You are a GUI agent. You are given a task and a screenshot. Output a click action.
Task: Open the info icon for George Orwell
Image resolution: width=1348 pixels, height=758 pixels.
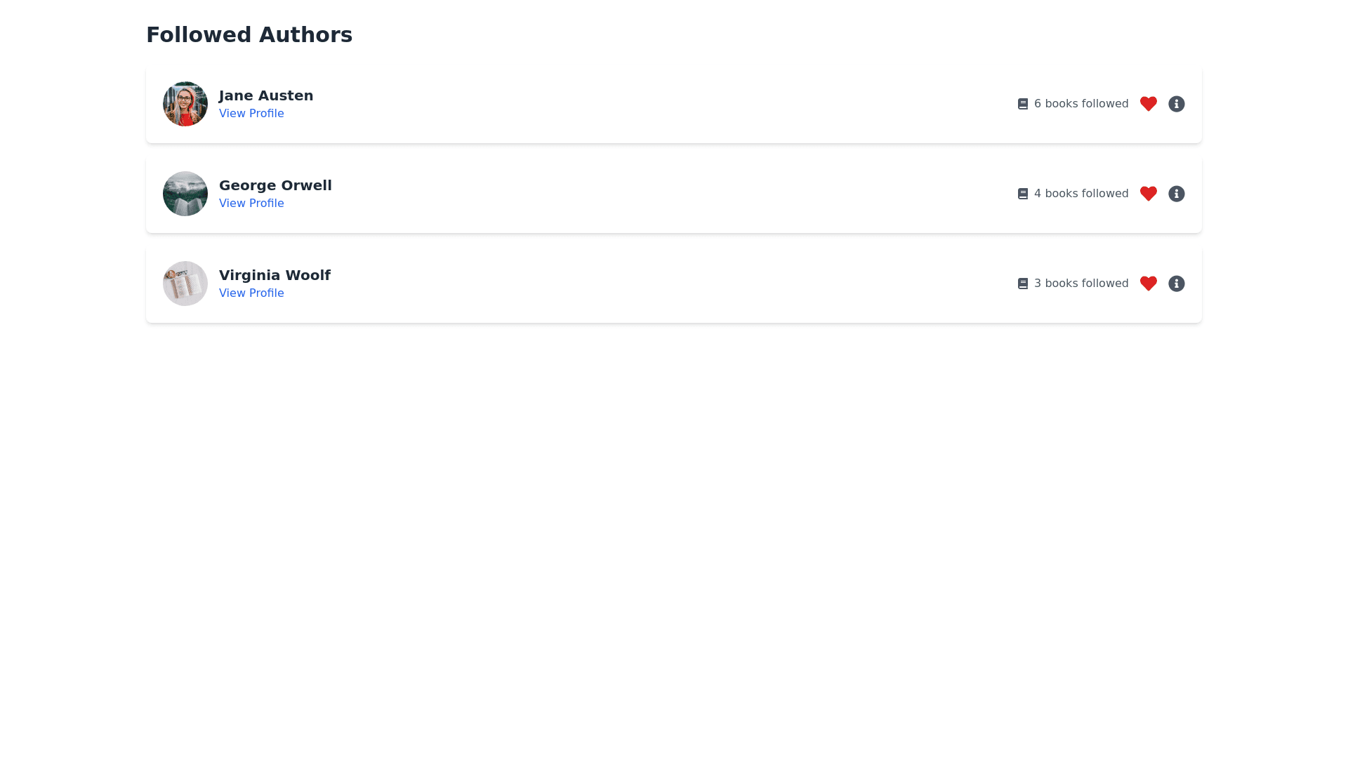pos(1176,194)
